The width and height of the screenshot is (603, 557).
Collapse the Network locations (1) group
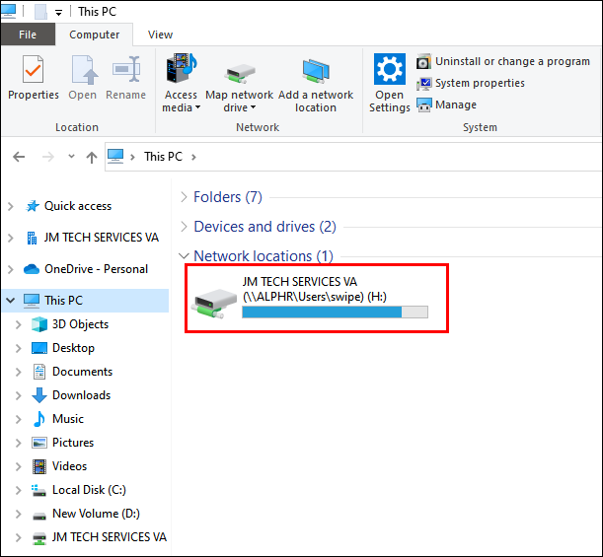185,256
